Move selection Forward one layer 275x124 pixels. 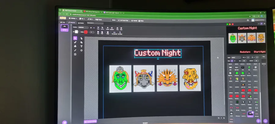coord(108,28)
